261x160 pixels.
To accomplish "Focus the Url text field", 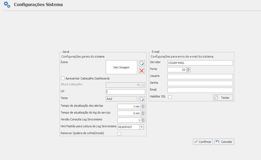I will tap(125, 92).
